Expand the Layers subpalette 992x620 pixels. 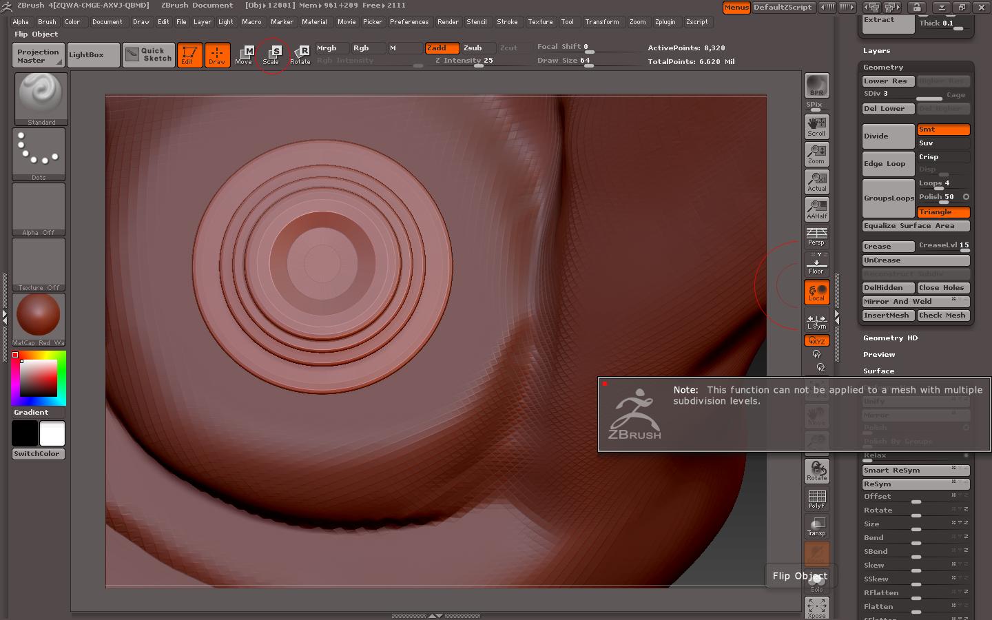pyautogui.click(x=876, y=51)
